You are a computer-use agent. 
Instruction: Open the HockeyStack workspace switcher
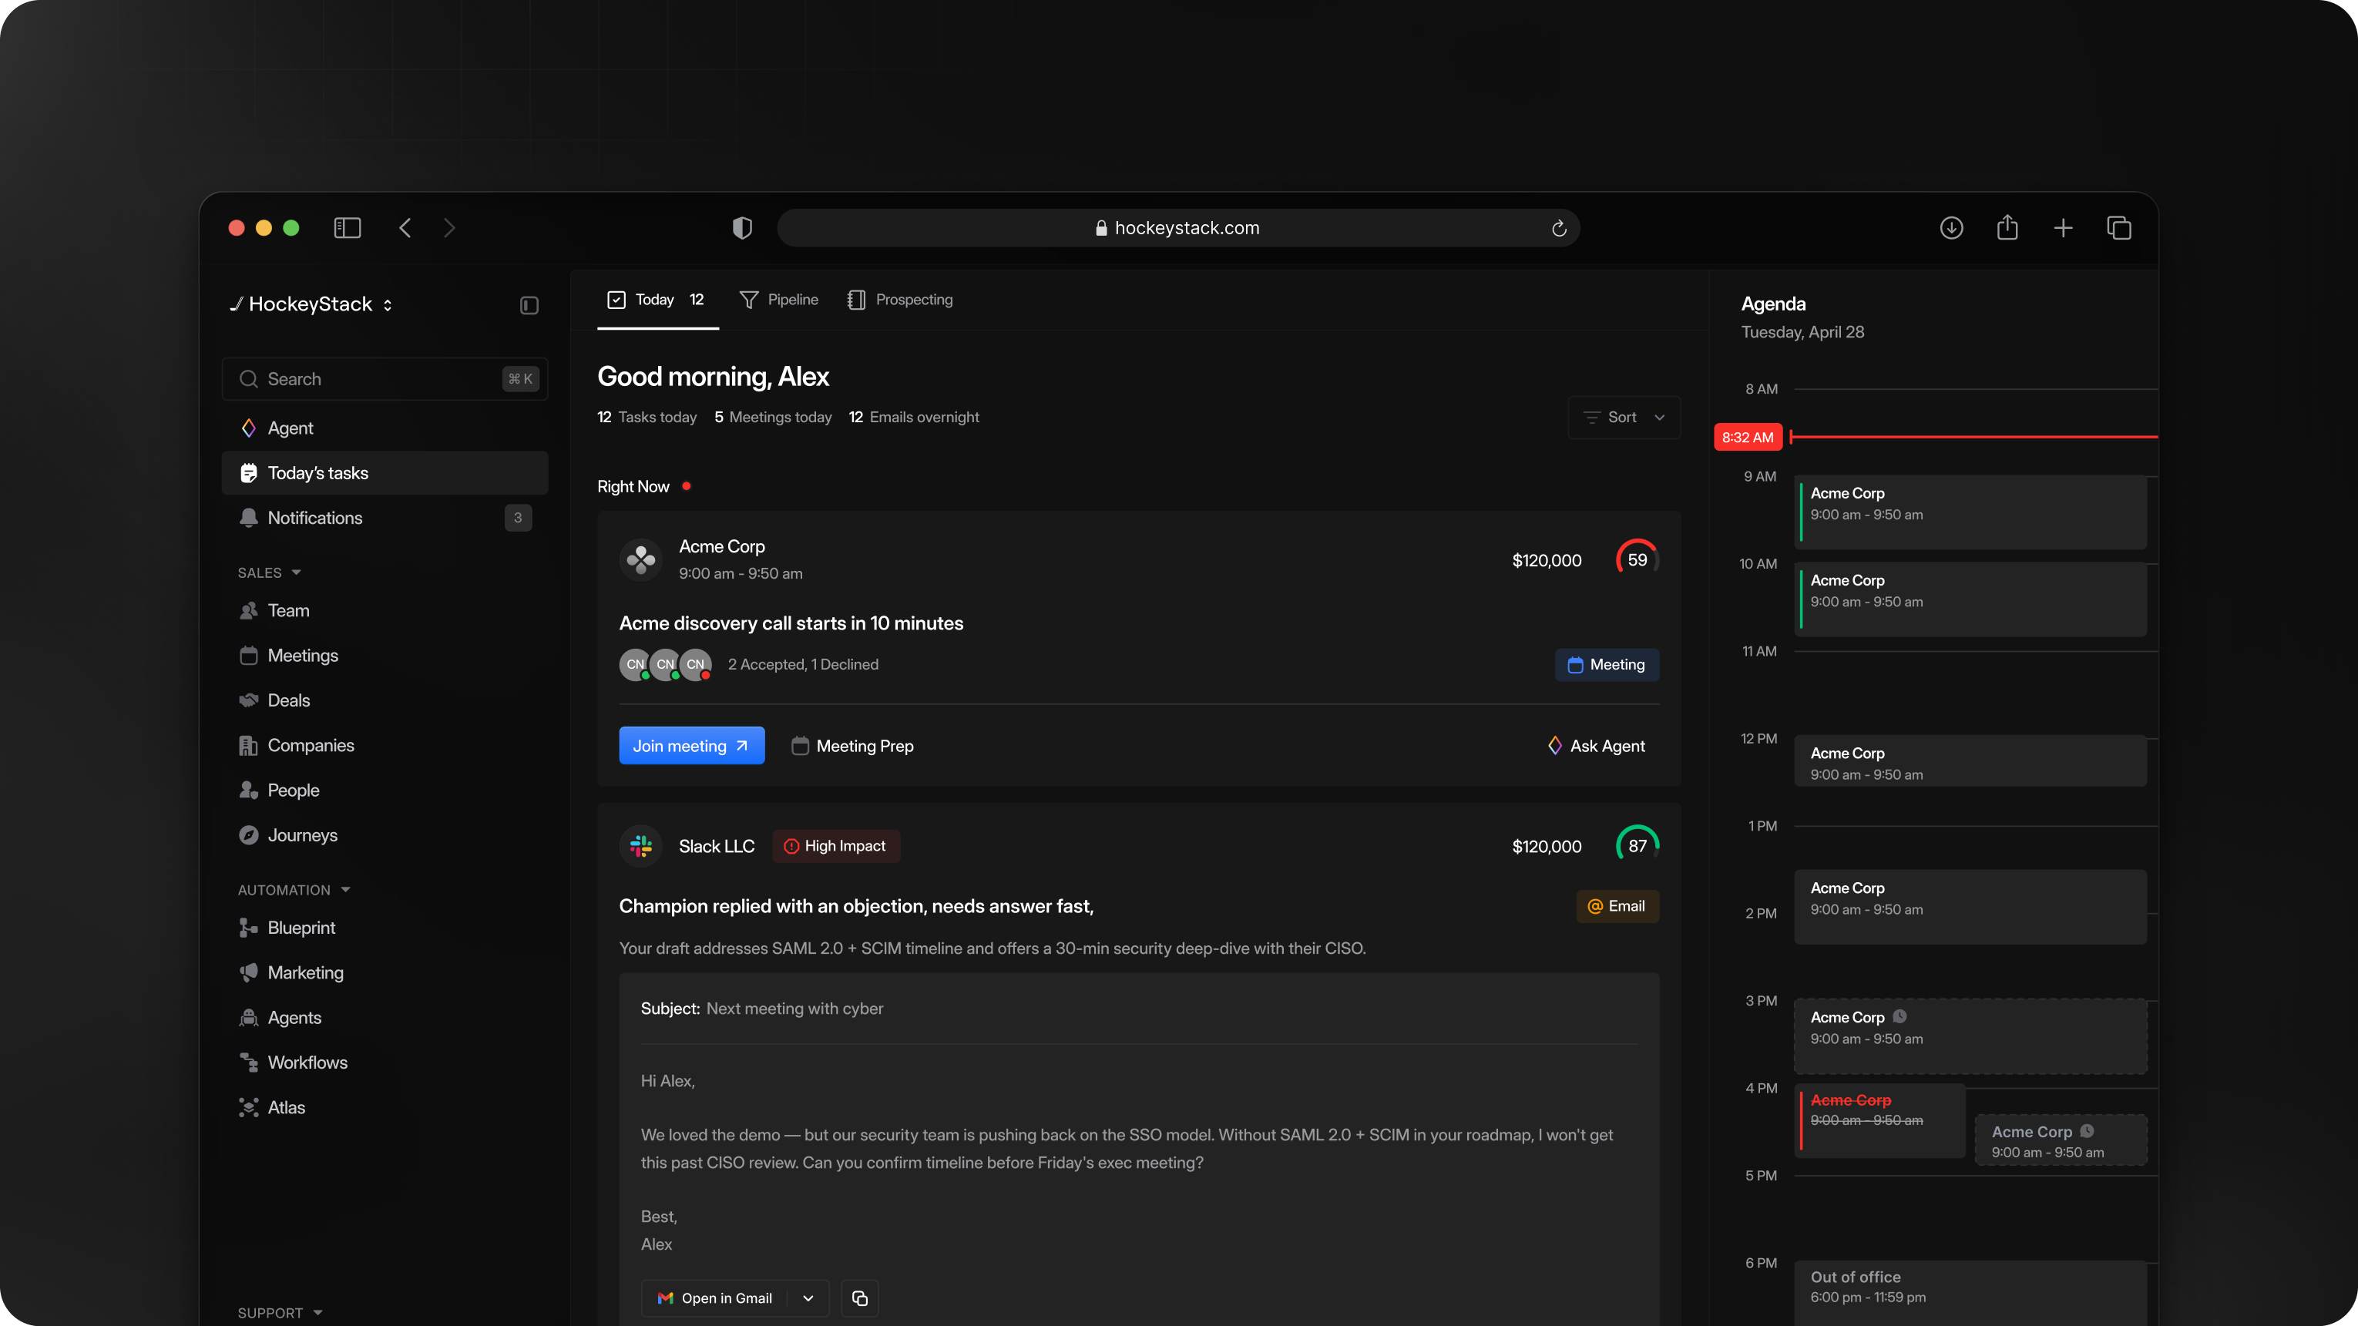pyautogui.click(x=311, y=305)
